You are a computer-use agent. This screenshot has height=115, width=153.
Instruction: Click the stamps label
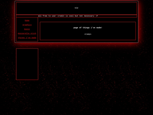pos(88,34)
